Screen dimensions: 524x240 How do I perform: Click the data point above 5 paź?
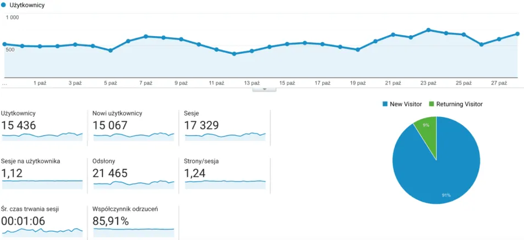tap(111, 51)
